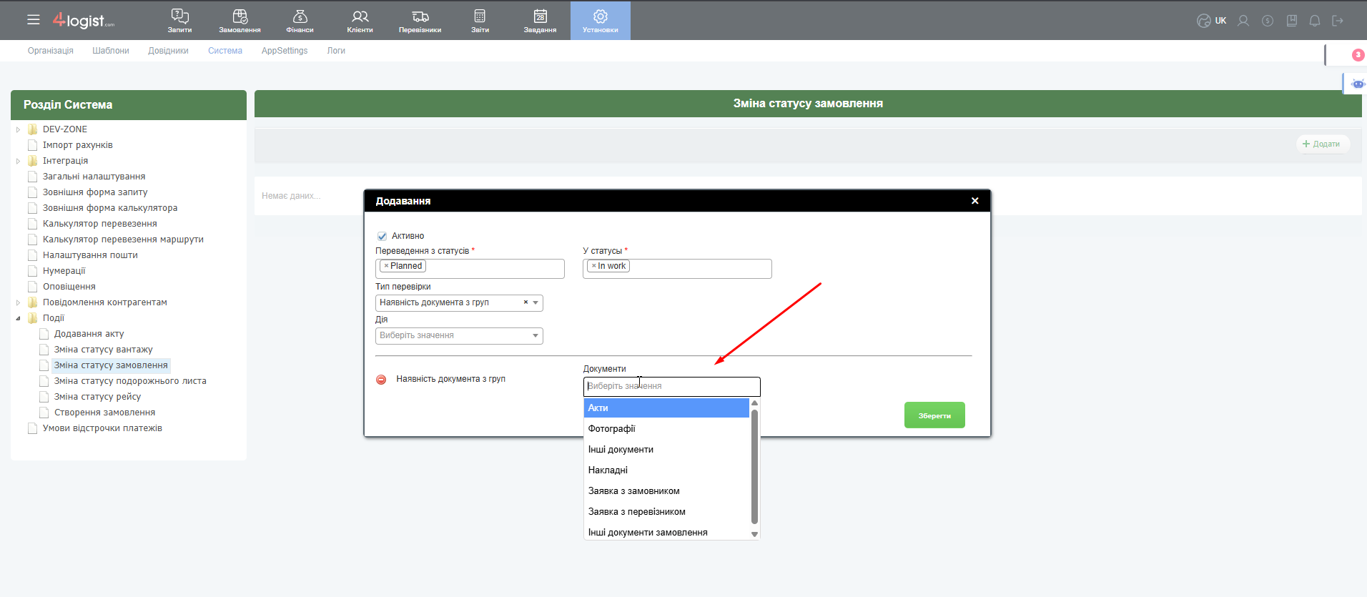Go to Перевізники truck icon
Image resolution: width=1367 pixels, height=597 pixels.
[x=420, y=16]
